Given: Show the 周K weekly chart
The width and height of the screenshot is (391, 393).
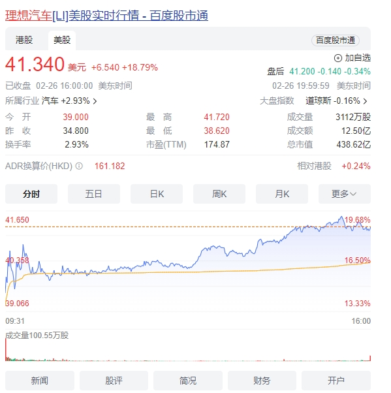Looking at the screenshot, I should 219,194.
